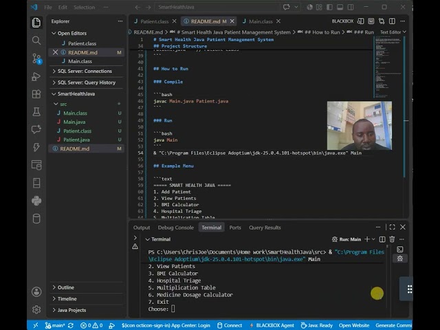Open the Extensions view

click(x=36, y=94)
